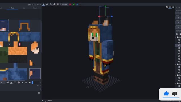Image resolution: width=181 pixels, height=102 pixels.
Task: Open the UV panel options menu lines
Action: [38, 5]
